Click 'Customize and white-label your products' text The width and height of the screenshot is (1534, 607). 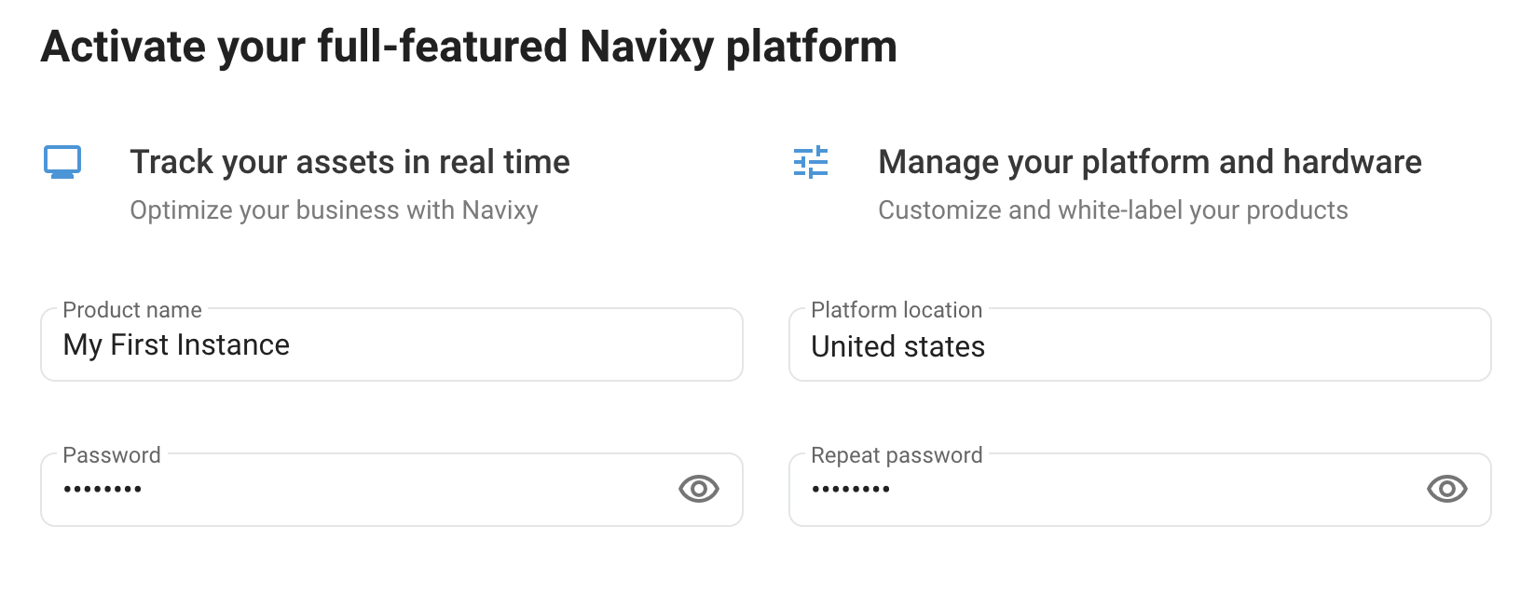coord(1113,210)
